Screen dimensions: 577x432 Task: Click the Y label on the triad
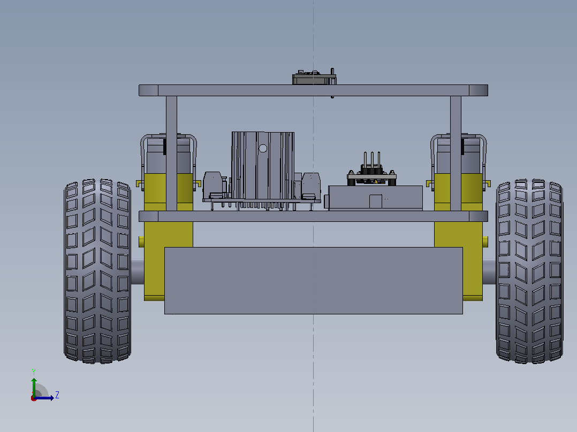(x=34, y=372)
